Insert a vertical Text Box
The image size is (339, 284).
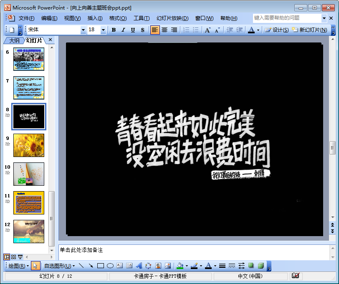coord(129,266)
